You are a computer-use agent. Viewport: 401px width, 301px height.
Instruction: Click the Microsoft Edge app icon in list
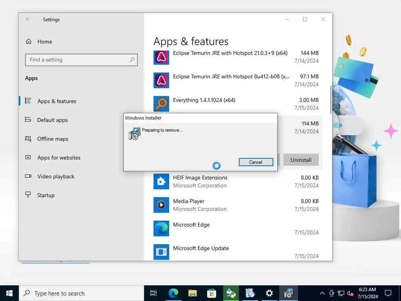coord(161,228)
